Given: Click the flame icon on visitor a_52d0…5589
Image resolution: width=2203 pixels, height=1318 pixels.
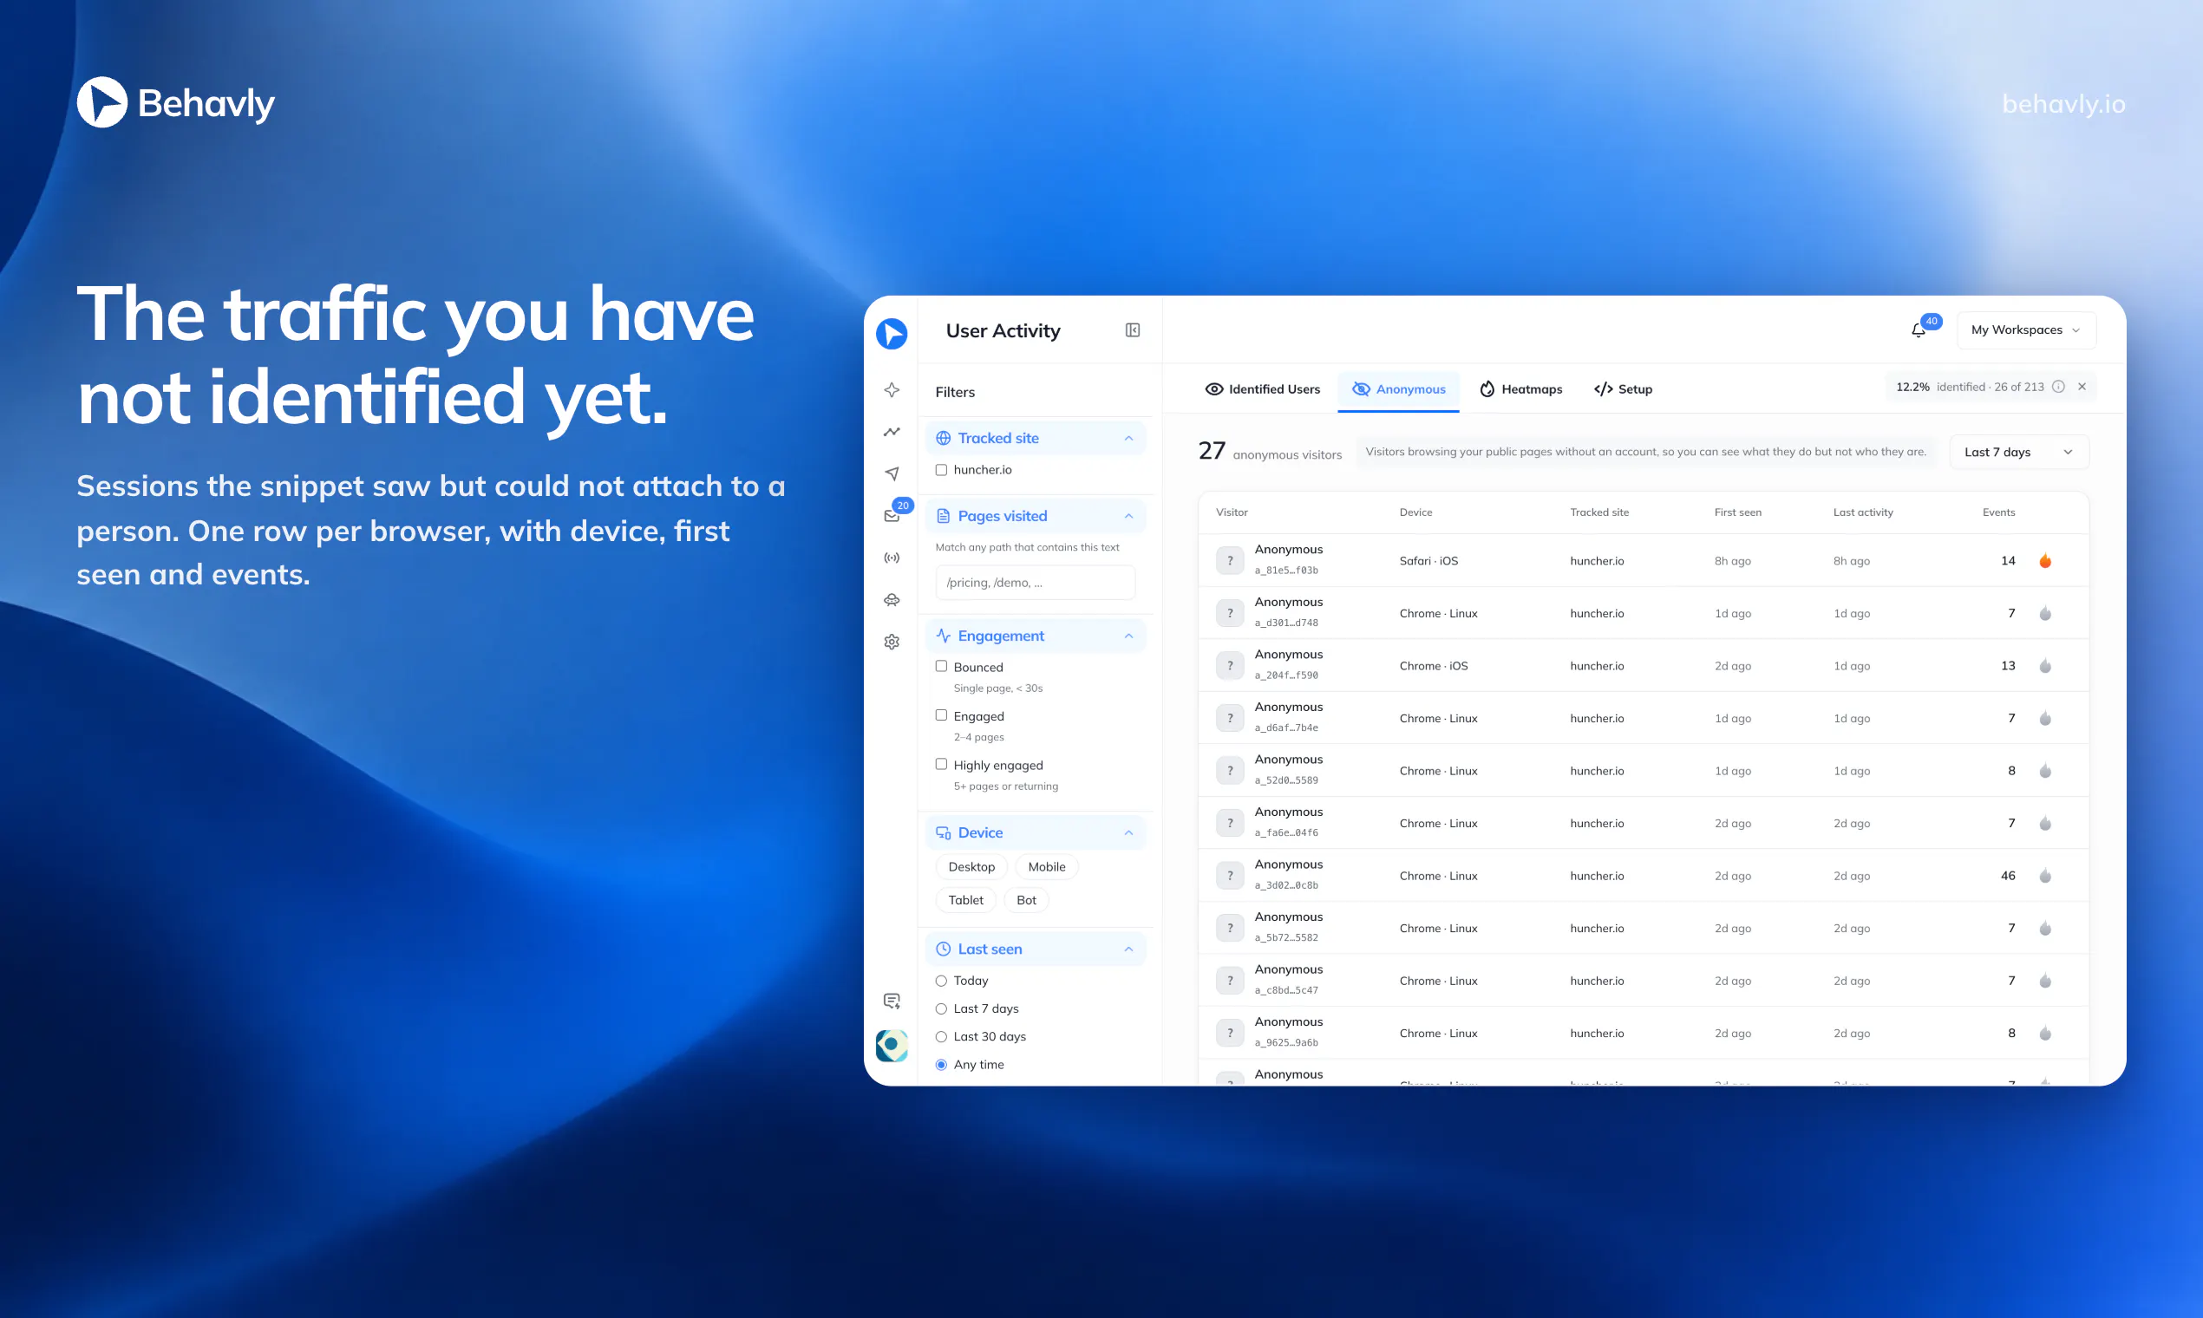Looking at the screenshot, I should click(2045, 770).
